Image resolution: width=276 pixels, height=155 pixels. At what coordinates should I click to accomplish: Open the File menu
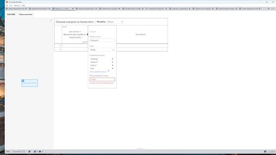[7, 6]
